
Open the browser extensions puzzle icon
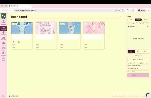[128, 10]
